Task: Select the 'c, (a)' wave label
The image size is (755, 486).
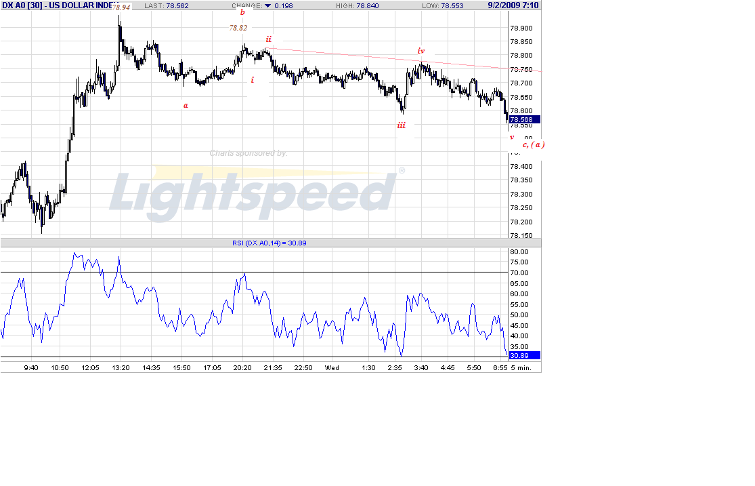Action: 534,144
